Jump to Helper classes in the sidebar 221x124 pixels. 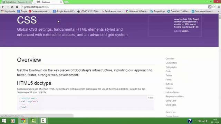[x=172, y=92]
